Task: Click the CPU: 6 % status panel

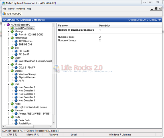Action: click(x=12, y=135)
